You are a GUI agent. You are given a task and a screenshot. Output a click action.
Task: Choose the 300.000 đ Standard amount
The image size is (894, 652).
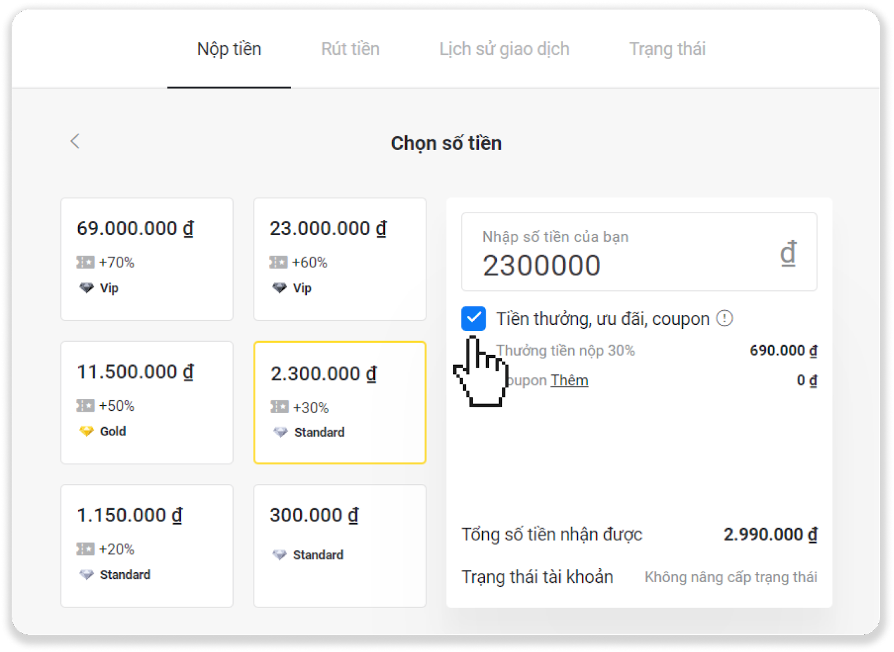(x=340, y=545)
